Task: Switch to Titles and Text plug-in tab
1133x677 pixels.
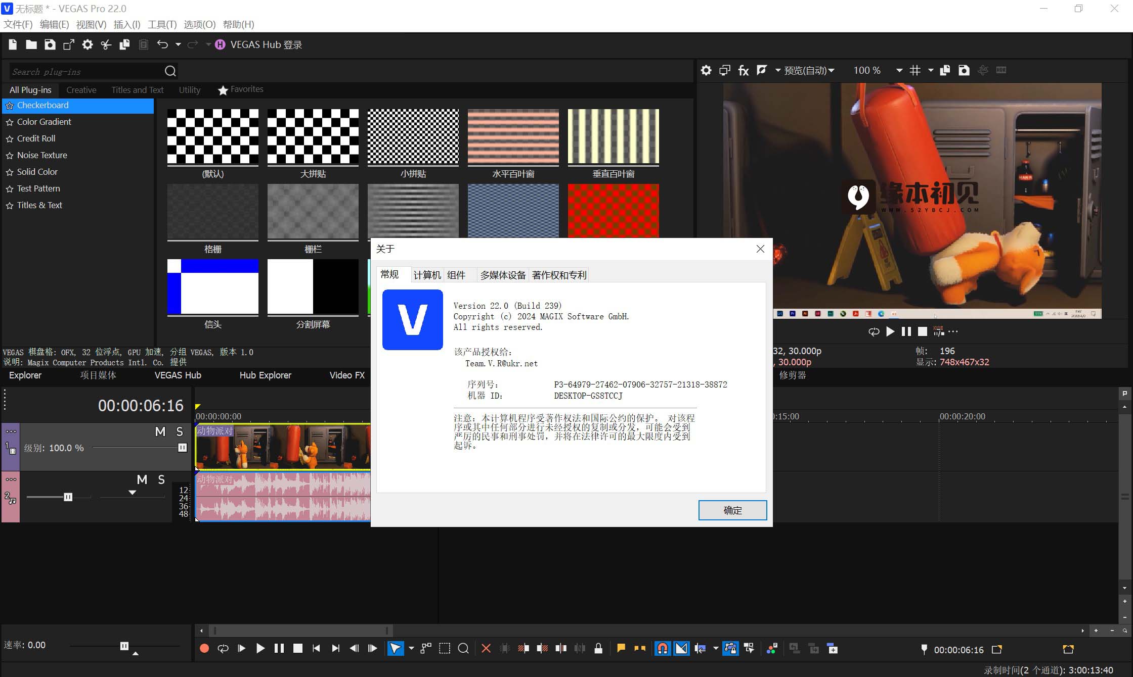Action: pyautogui.click(x=137, y=90)
